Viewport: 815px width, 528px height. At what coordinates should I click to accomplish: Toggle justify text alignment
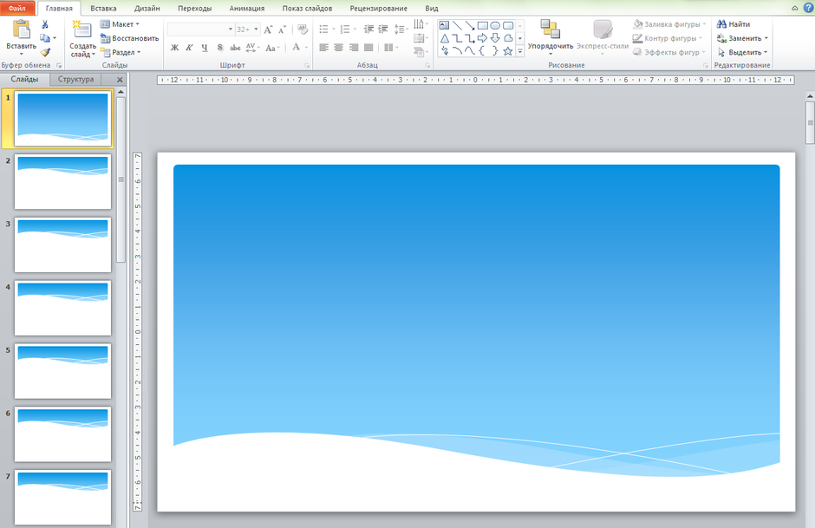tap(368, 48)
